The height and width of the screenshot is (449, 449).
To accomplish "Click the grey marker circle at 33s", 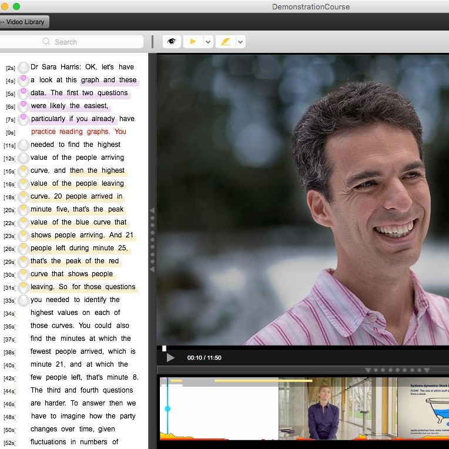I will (24, 300).
